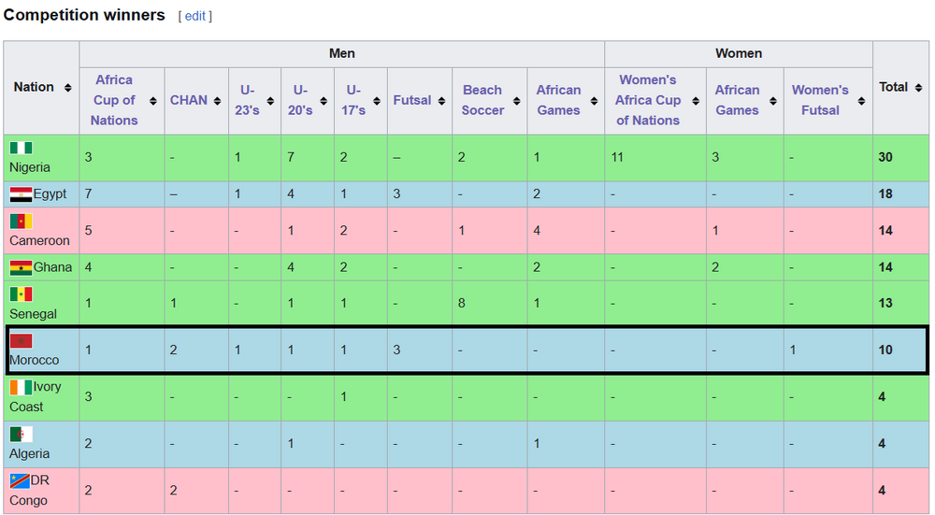The image size is (935, 515).
Task: Open the Africa Cup of Nations link
Action: pyautogui.click(x=114, y=100)
